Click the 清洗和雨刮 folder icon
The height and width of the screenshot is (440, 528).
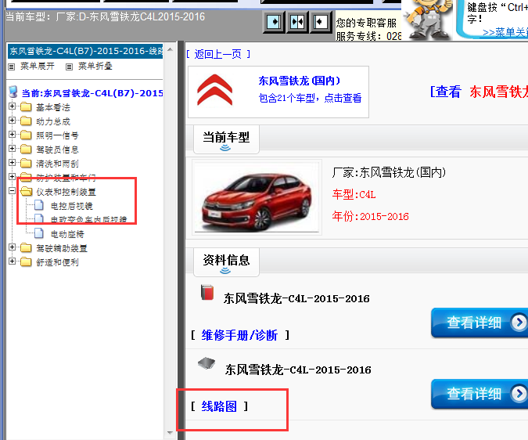tap(26, 164)
